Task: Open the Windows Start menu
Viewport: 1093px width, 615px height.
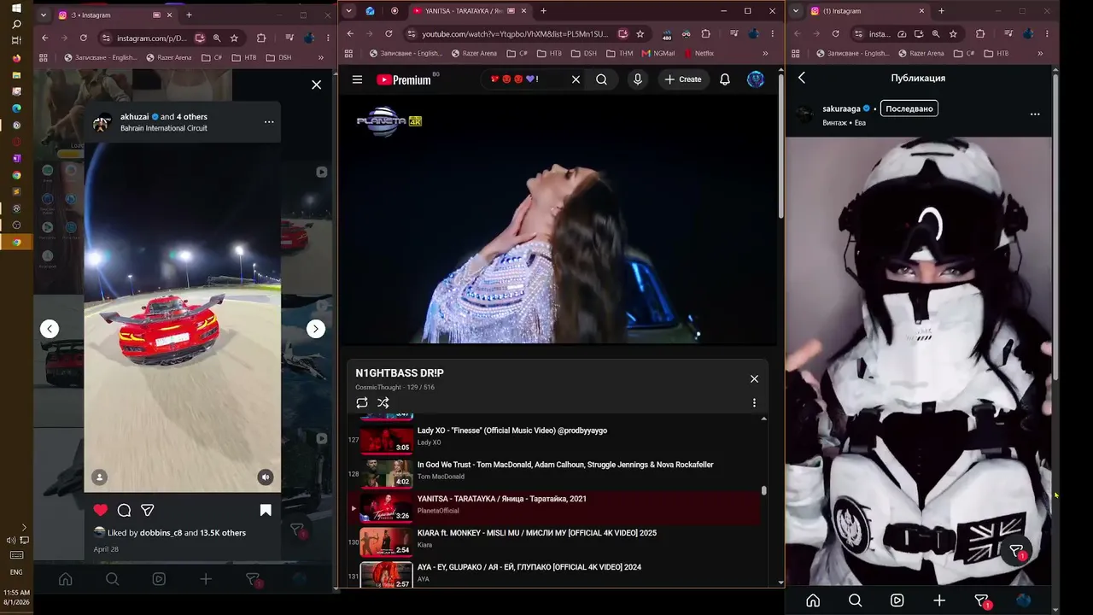Action: point(16,9)
